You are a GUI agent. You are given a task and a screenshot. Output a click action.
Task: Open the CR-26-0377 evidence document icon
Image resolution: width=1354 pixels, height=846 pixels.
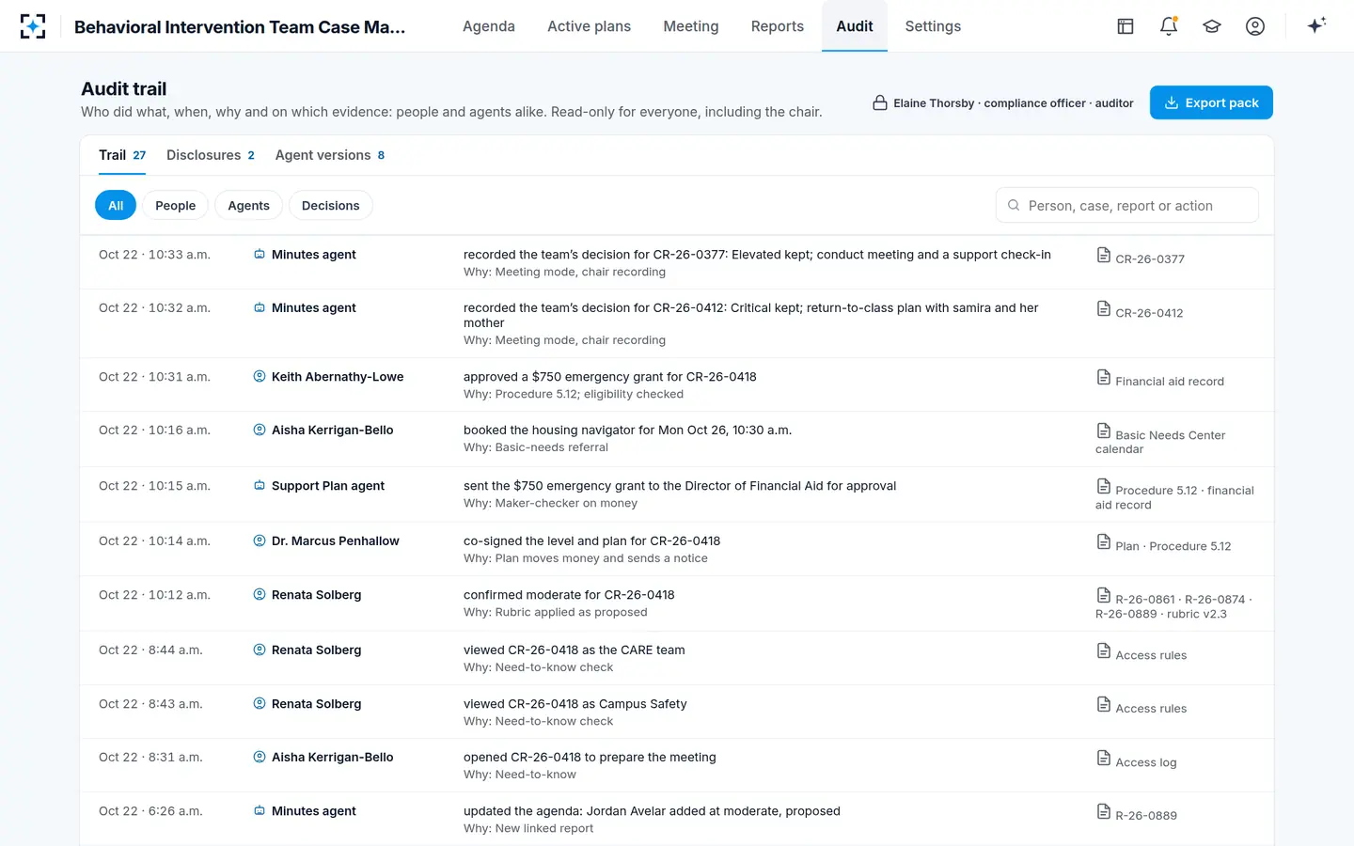pyautogui.click(x=1104, y=255)
